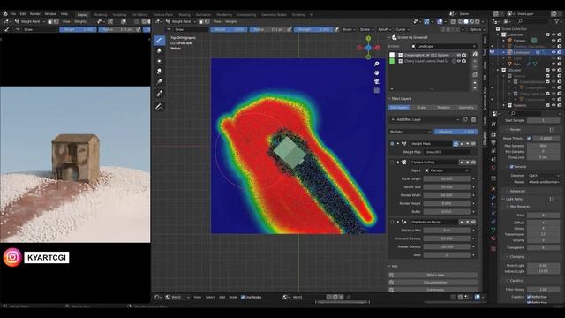Toggle render camera of Cherry Laurel system
This screenshot has height=318, width=565.
point(464,61)
